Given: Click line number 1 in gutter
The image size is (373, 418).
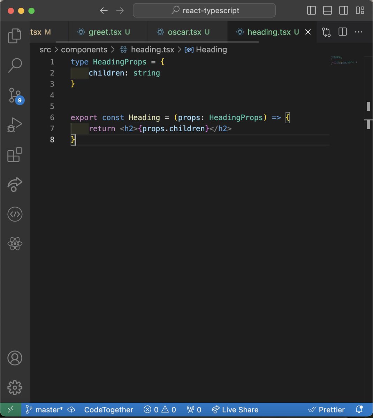Looking at the screenshot, I should (52, 62).
